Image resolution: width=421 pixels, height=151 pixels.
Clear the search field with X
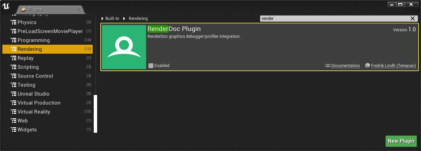coord(413,19)
